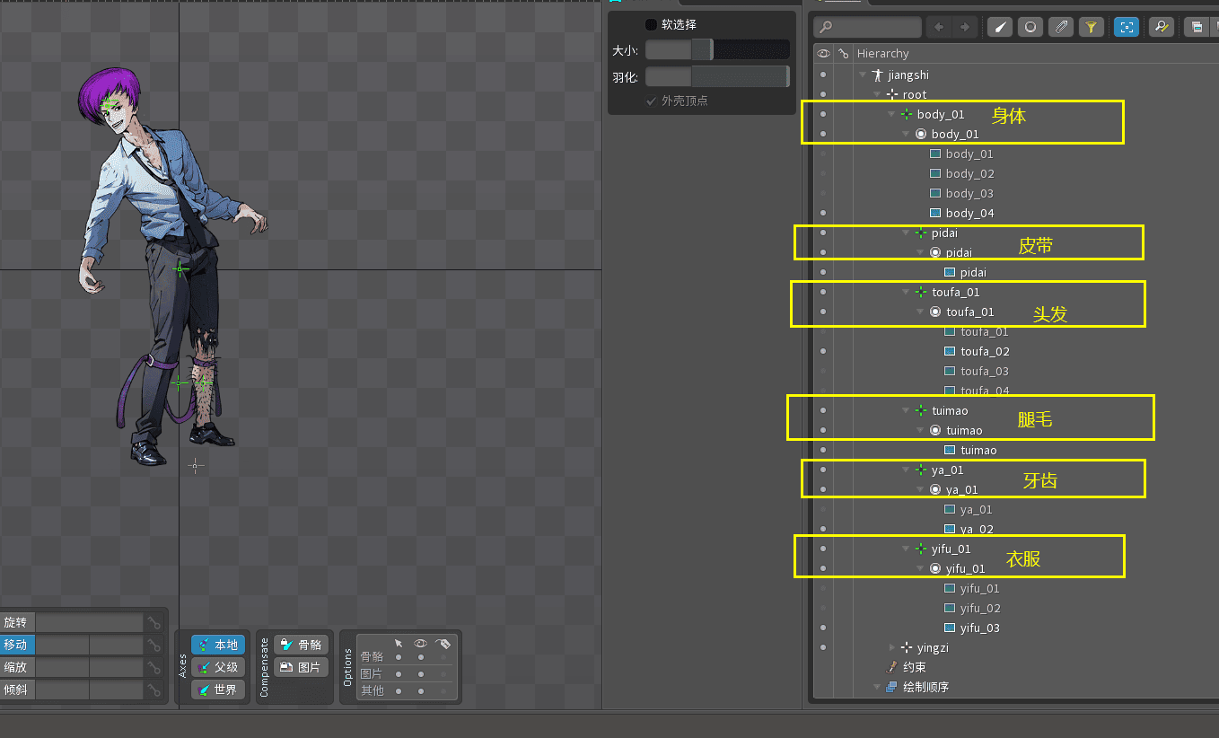This screenshot has height=738, width=1219.
Task: Collapse the 绘制顺序 draw order node
Action: coord(877,687)
